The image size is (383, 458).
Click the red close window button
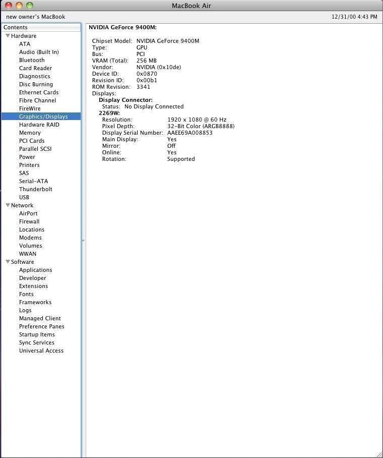coord(9,6)
